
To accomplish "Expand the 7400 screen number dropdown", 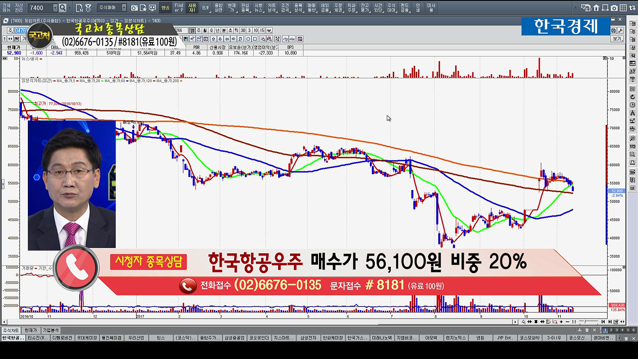I will click(55, 8).
